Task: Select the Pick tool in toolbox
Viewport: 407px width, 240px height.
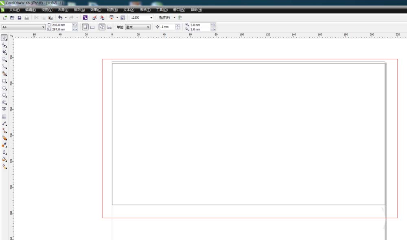Action: [x=4, y=38]
